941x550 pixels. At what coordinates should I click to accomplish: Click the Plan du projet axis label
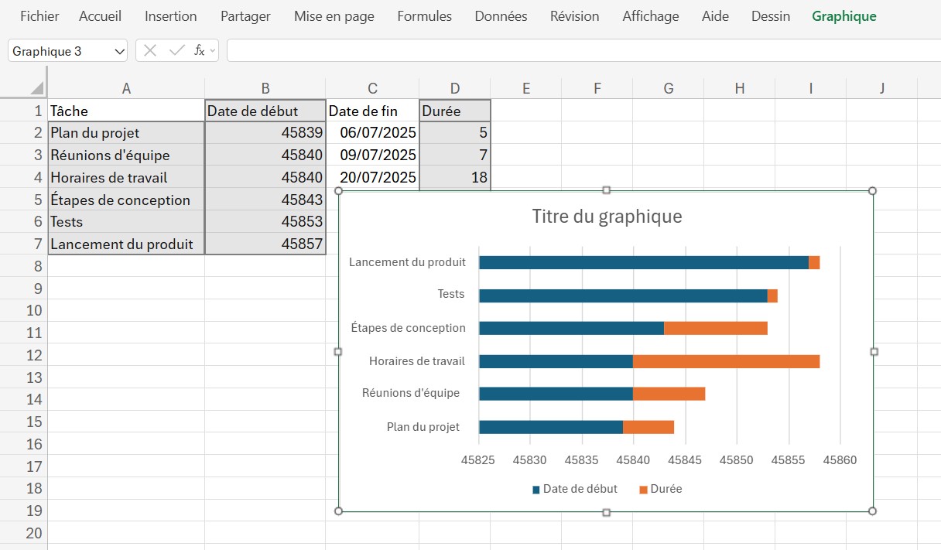click(x=423, y=427)
